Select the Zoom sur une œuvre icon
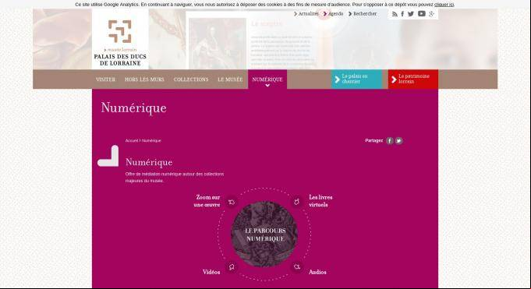Screen dimensions: 531x289 click(x=232, y=202)
